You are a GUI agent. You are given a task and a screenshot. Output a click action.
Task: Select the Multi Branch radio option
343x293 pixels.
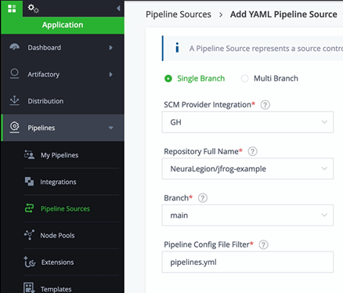(244, 78)
